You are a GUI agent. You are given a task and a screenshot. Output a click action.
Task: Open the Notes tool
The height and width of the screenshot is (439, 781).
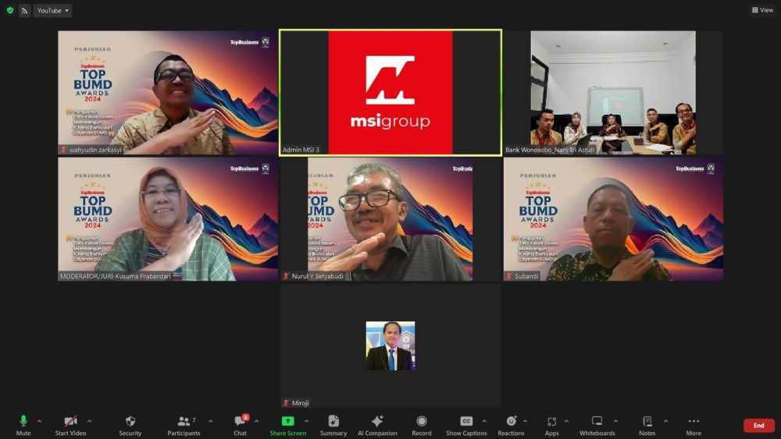tap(647, 425)
